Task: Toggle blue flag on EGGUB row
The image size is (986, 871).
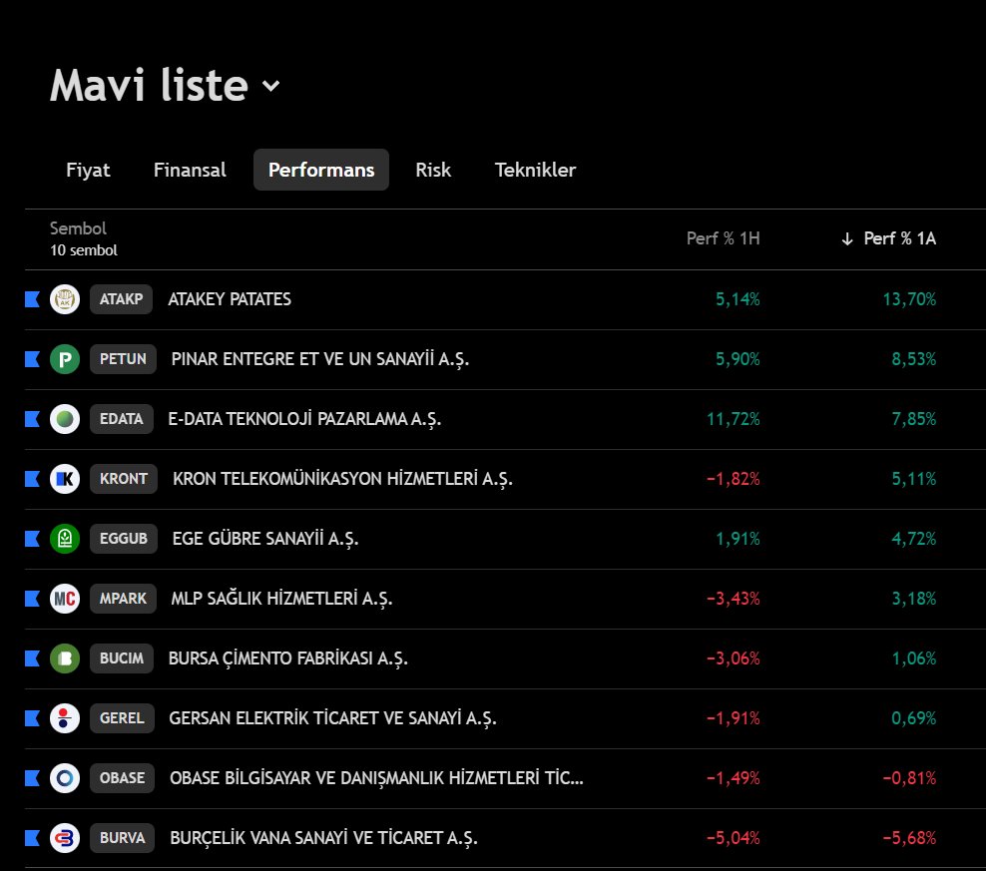Action: point(32,539)
